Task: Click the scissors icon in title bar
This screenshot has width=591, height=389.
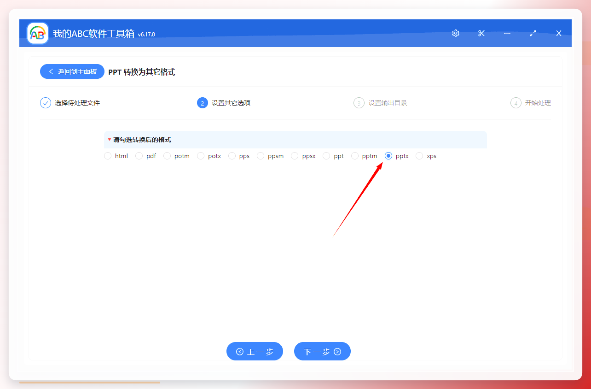Action: point(481,33)
